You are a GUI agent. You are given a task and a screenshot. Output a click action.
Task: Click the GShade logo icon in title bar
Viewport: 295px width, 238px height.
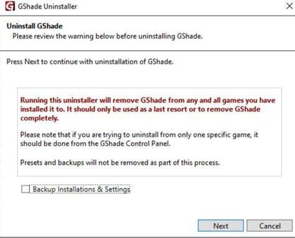click(x=10, y=6)
